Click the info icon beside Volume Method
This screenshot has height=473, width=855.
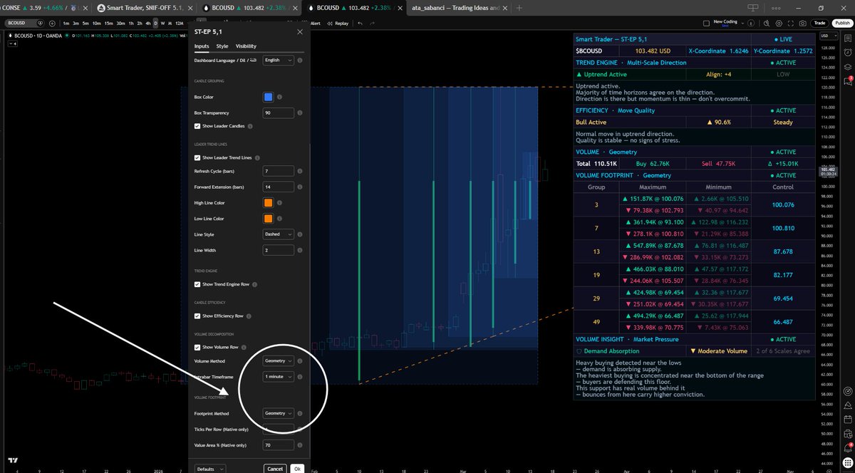299,360
